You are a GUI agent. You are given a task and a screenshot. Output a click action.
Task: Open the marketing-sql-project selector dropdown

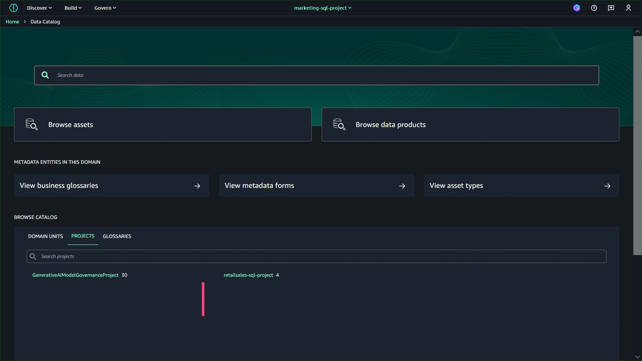323,8
